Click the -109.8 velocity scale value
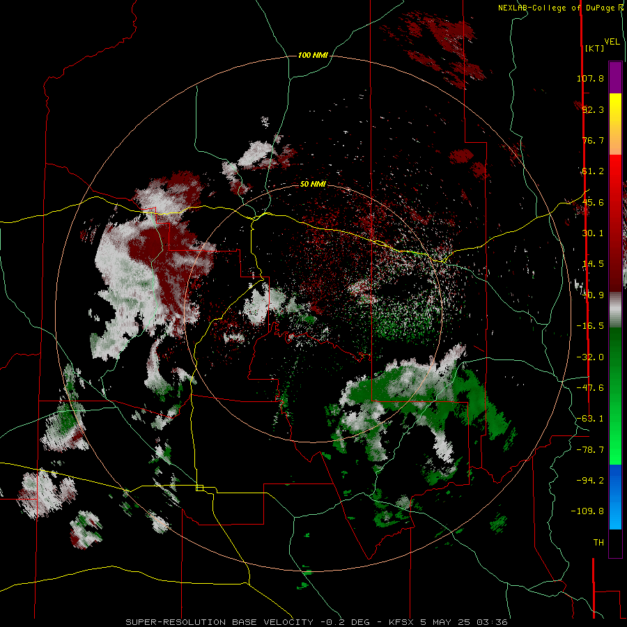This screenshot has height=627, width=627. tap(587, 511)
